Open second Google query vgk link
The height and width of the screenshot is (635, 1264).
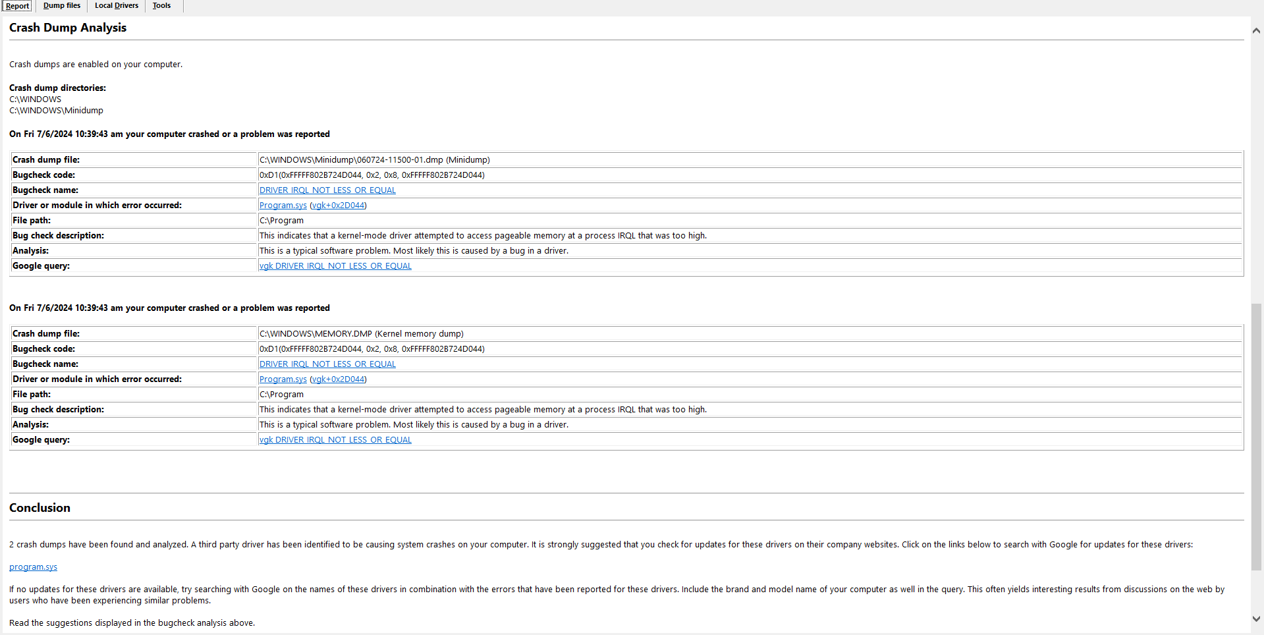pos(335,440)
